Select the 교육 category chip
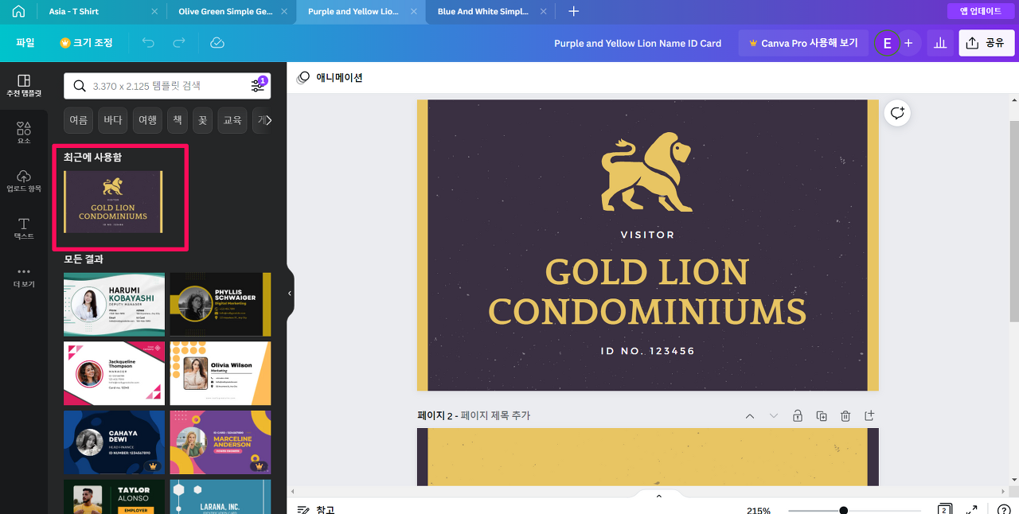Screen dimensions: 1019x514 point(232,120)
